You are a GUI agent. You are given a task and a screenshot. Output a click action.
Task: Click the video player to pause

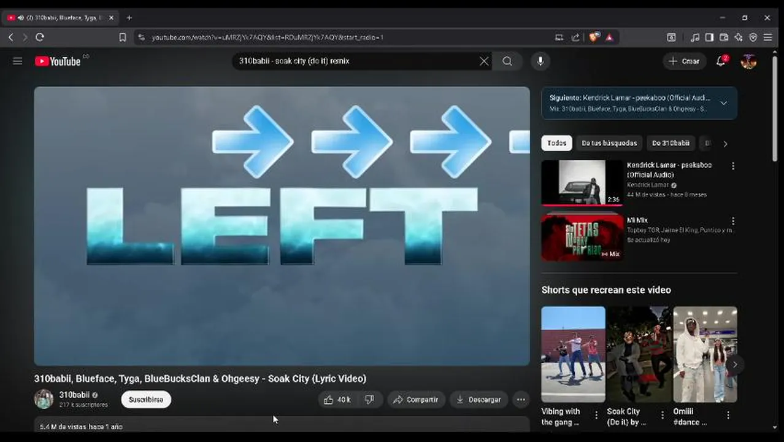tap(282, 226)
